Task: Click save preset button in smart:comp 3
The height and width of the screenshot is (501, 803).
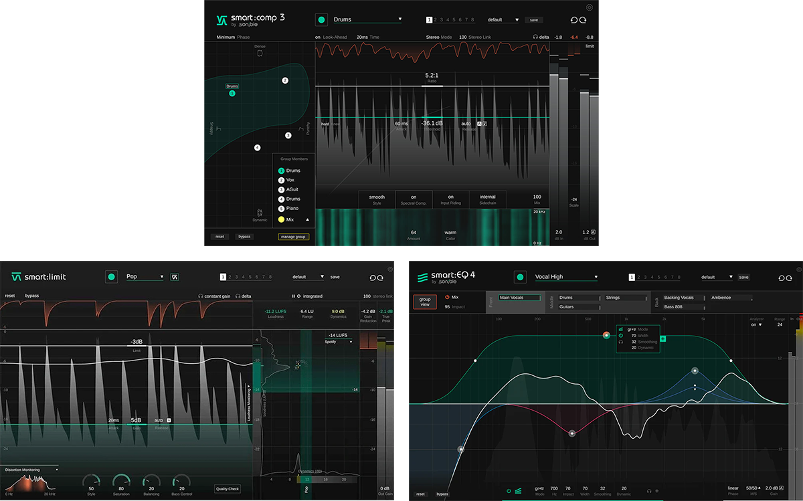Action: click(x=535, y=20)
